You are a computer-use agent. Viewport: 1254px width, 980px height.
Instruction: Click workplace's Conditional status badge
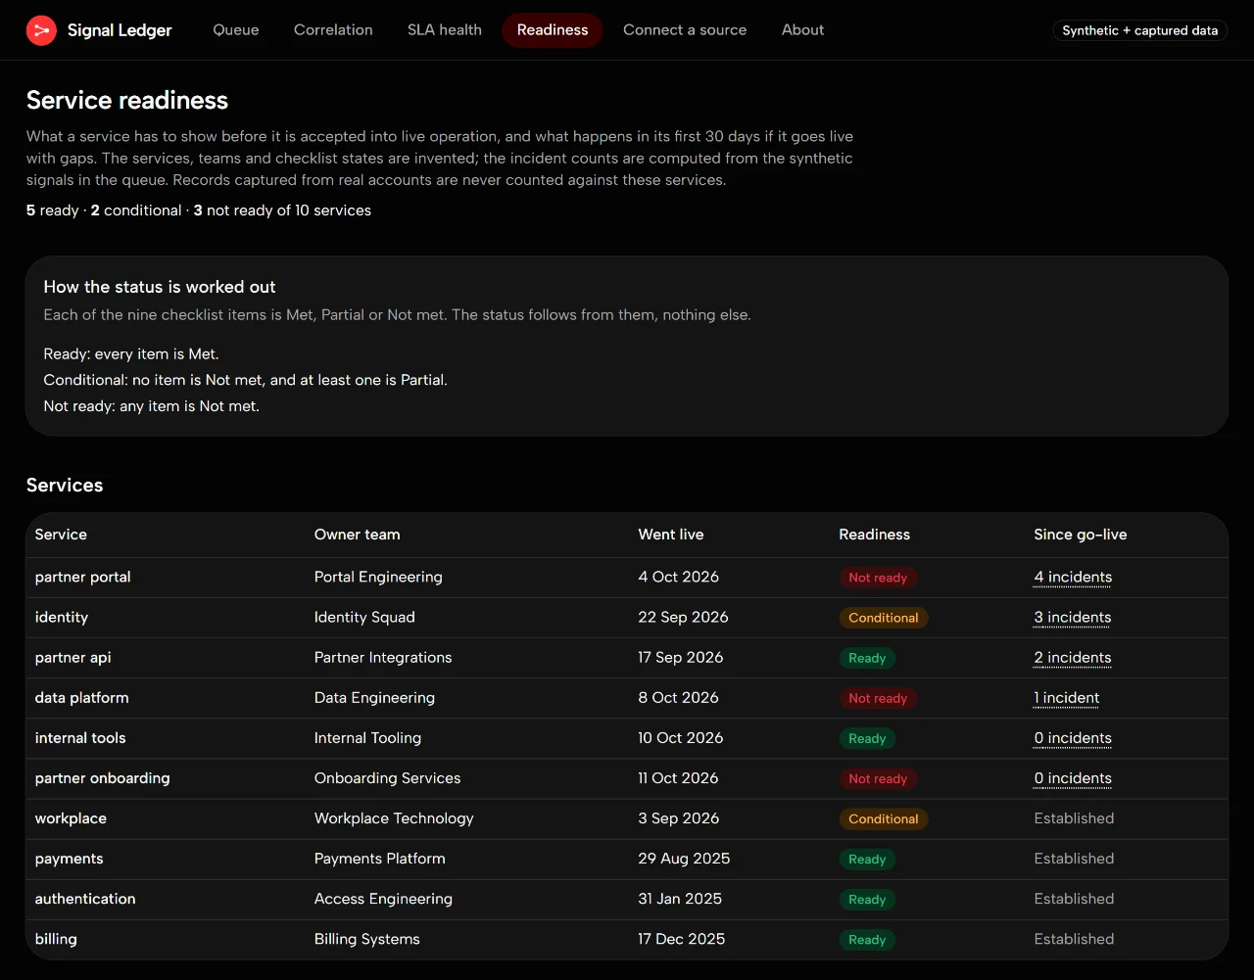884,818
